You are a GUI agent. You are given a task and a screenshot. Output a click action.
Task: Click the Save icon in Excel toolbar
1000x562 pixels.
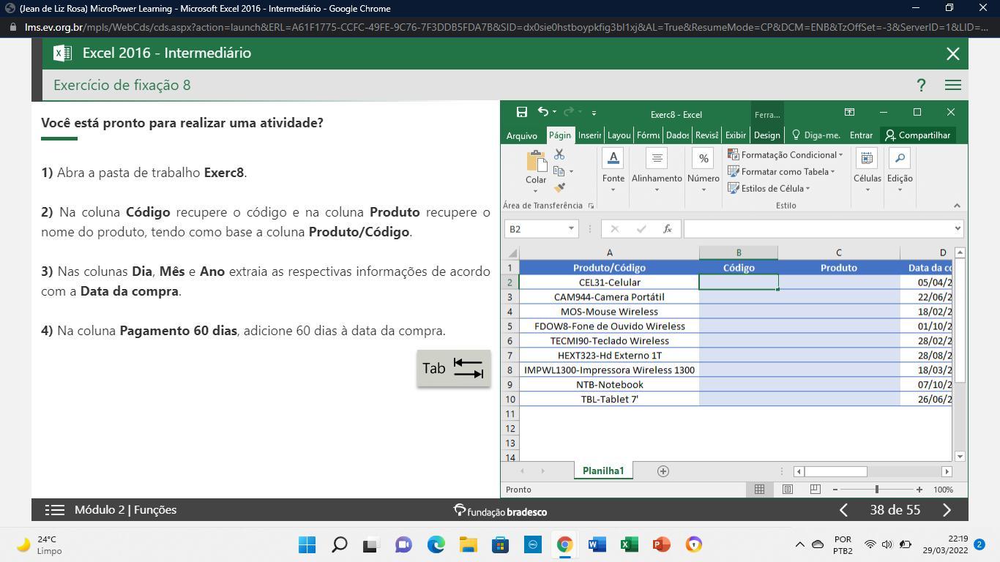point(522,112)
